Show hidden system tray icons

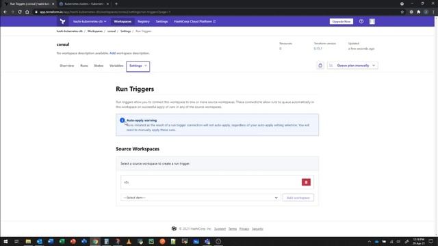click(x=370, y=241)
